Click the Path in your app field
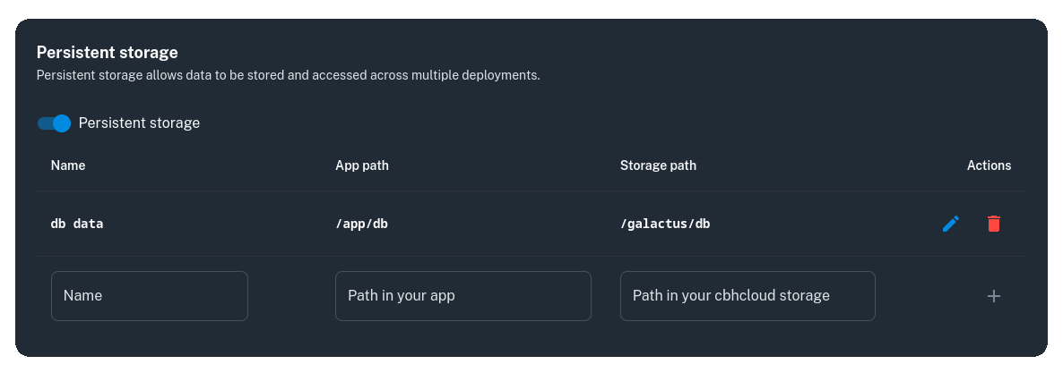This screenshot has width=1063, height=373. pyautogui.click(x=462, y=296)
